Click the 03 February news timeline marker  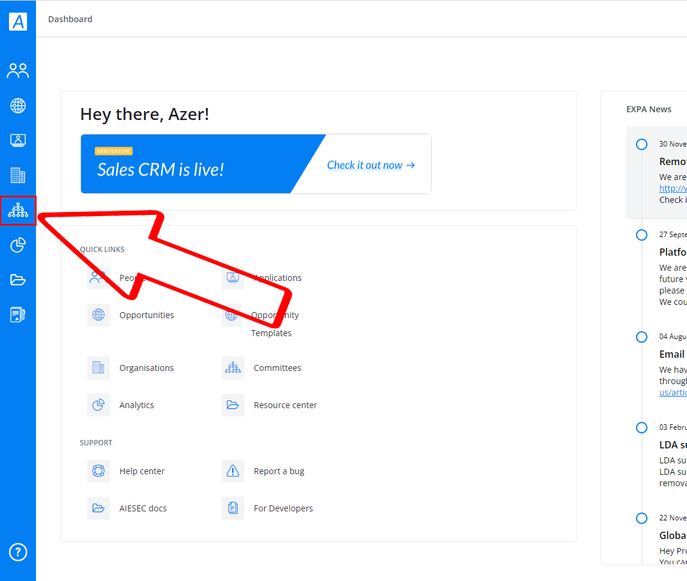(641, 427)
